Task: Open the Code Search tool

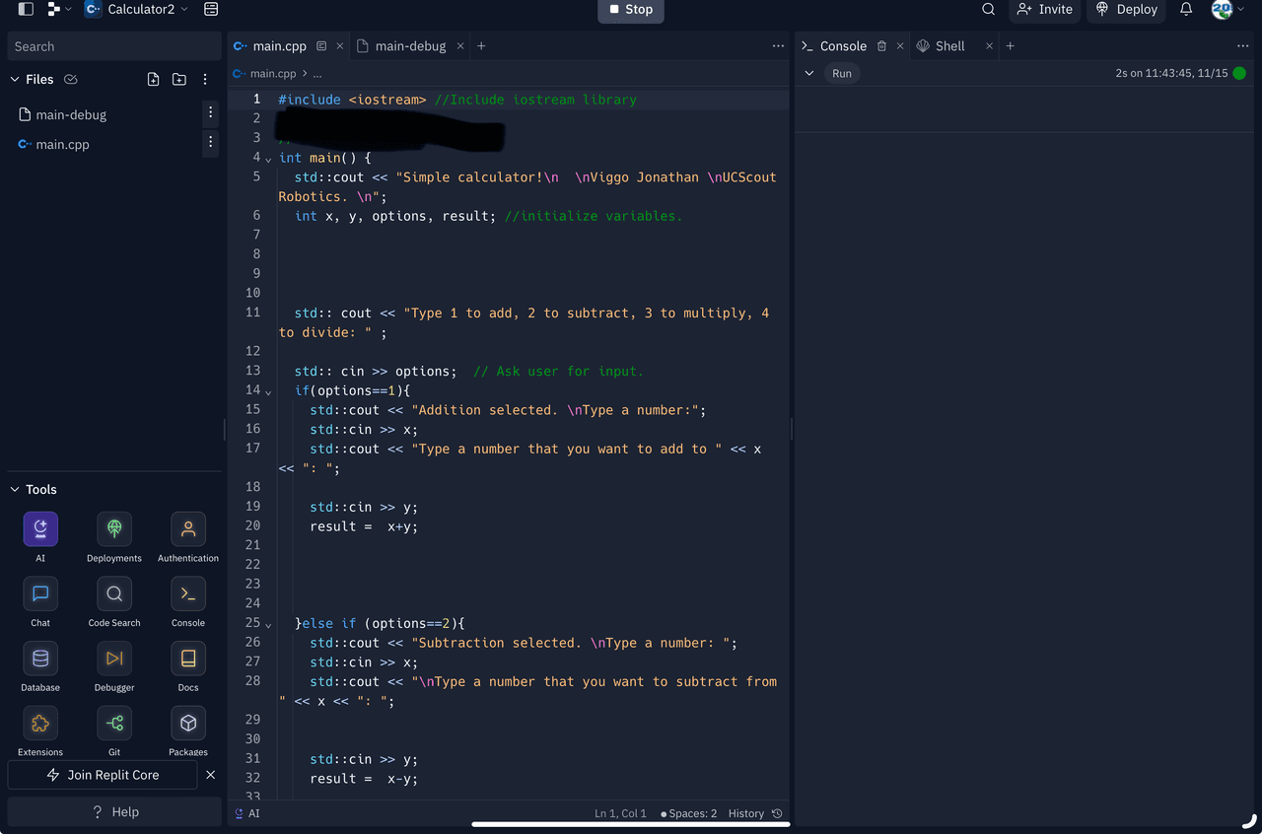Action: 114,593
